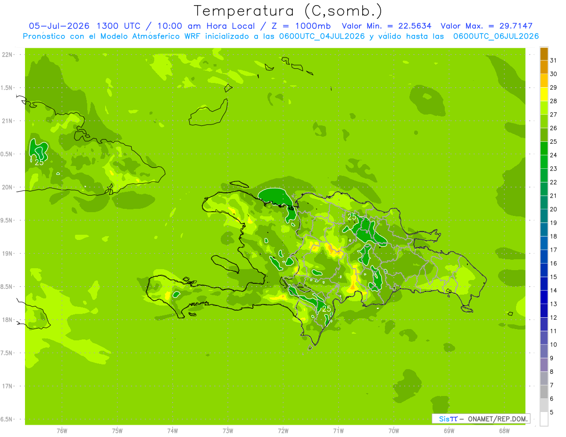Click the "21N" latitude axis label
The width and height of the screenshot is (566, 437).
pos(7,121)
